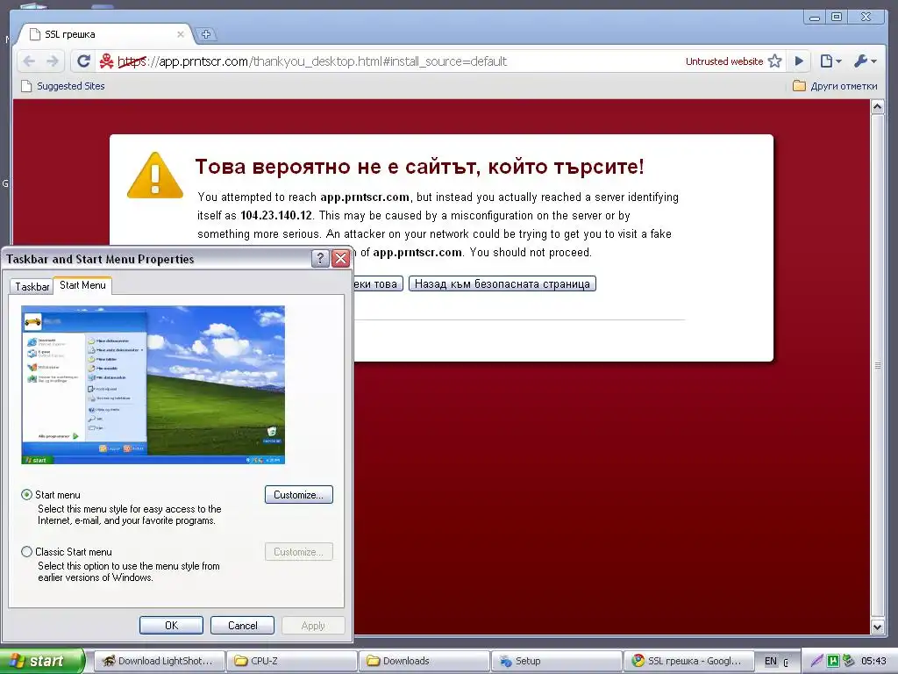The image size is (898, 674).
Task: Click the skull SSL warning icon
Action: coord(106,61)
